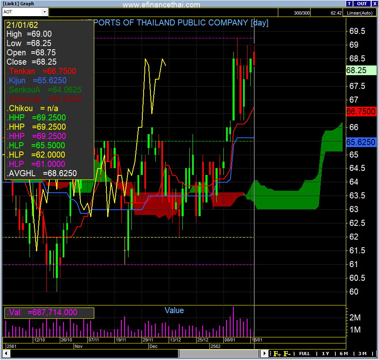Click the 62.42 value field
Screen dimensions: 379x360
[x=327, y=13]
